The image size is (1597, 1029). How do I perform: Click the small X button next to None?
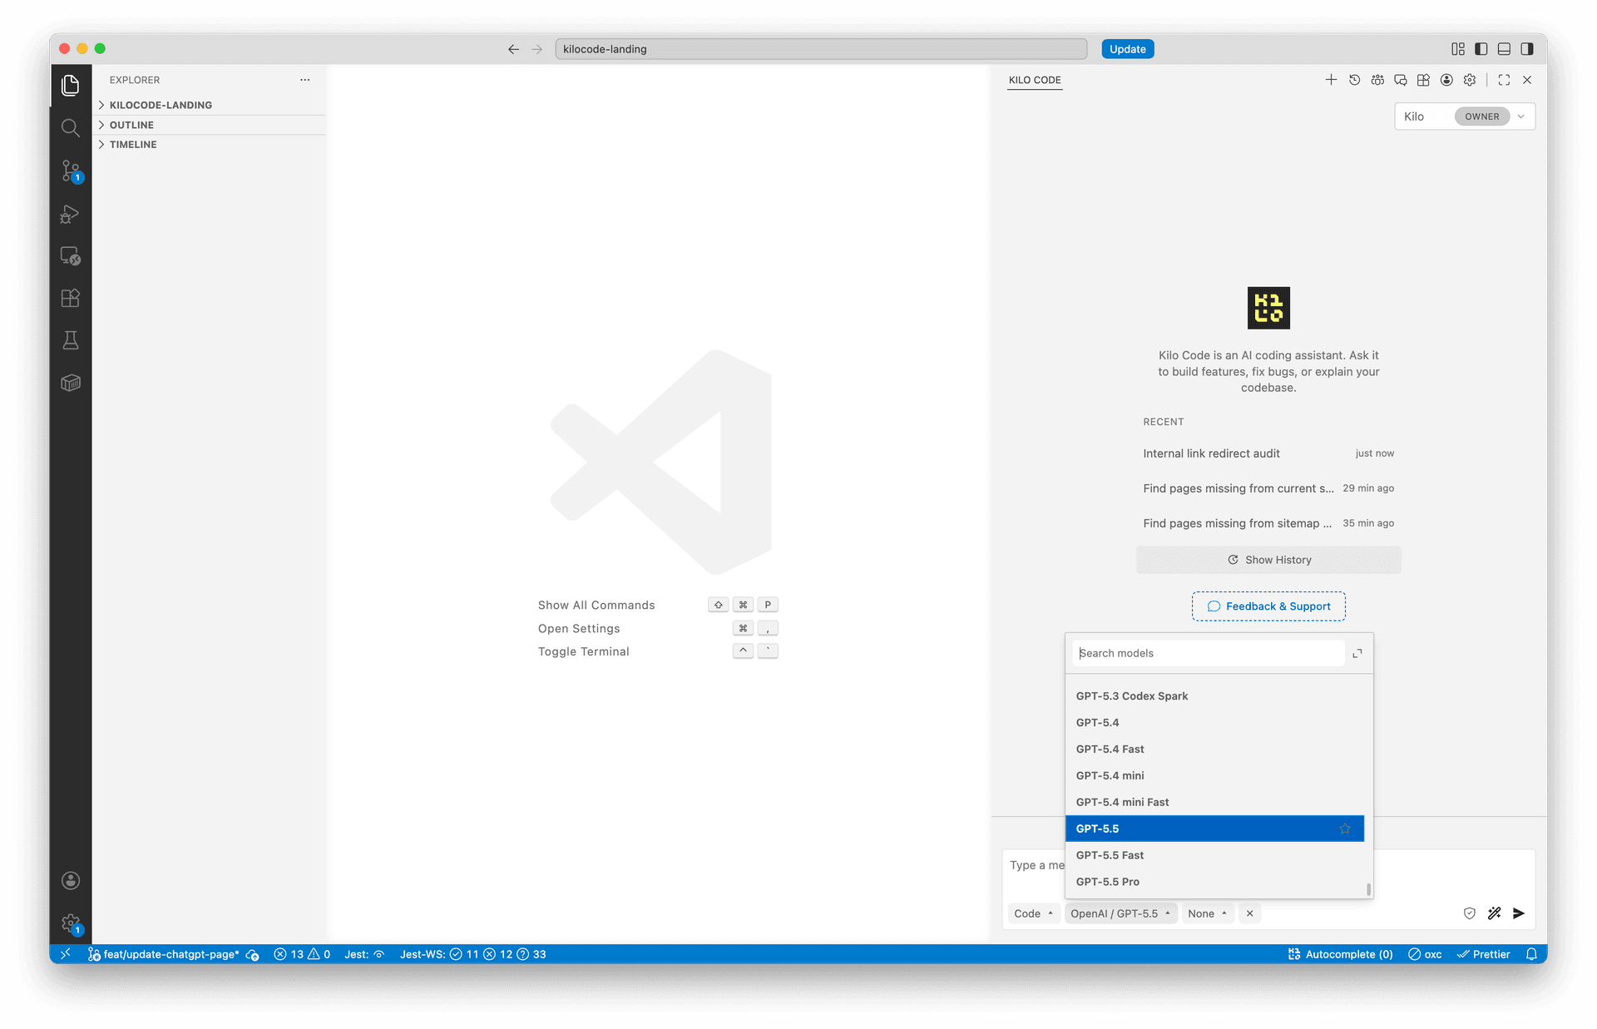1249,913
